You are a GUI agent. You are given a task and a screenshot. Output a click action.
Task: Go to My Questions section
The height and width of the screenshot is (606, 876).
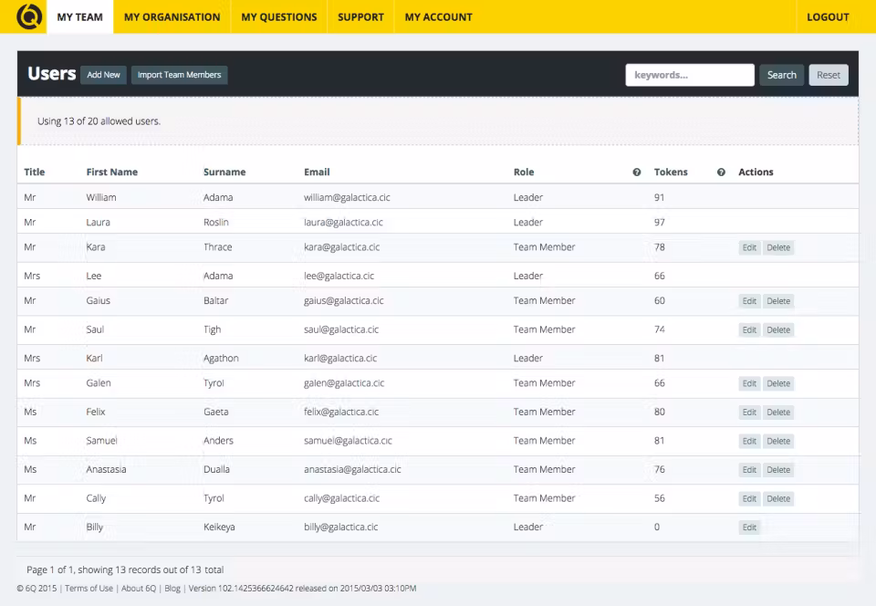point(278,16)
